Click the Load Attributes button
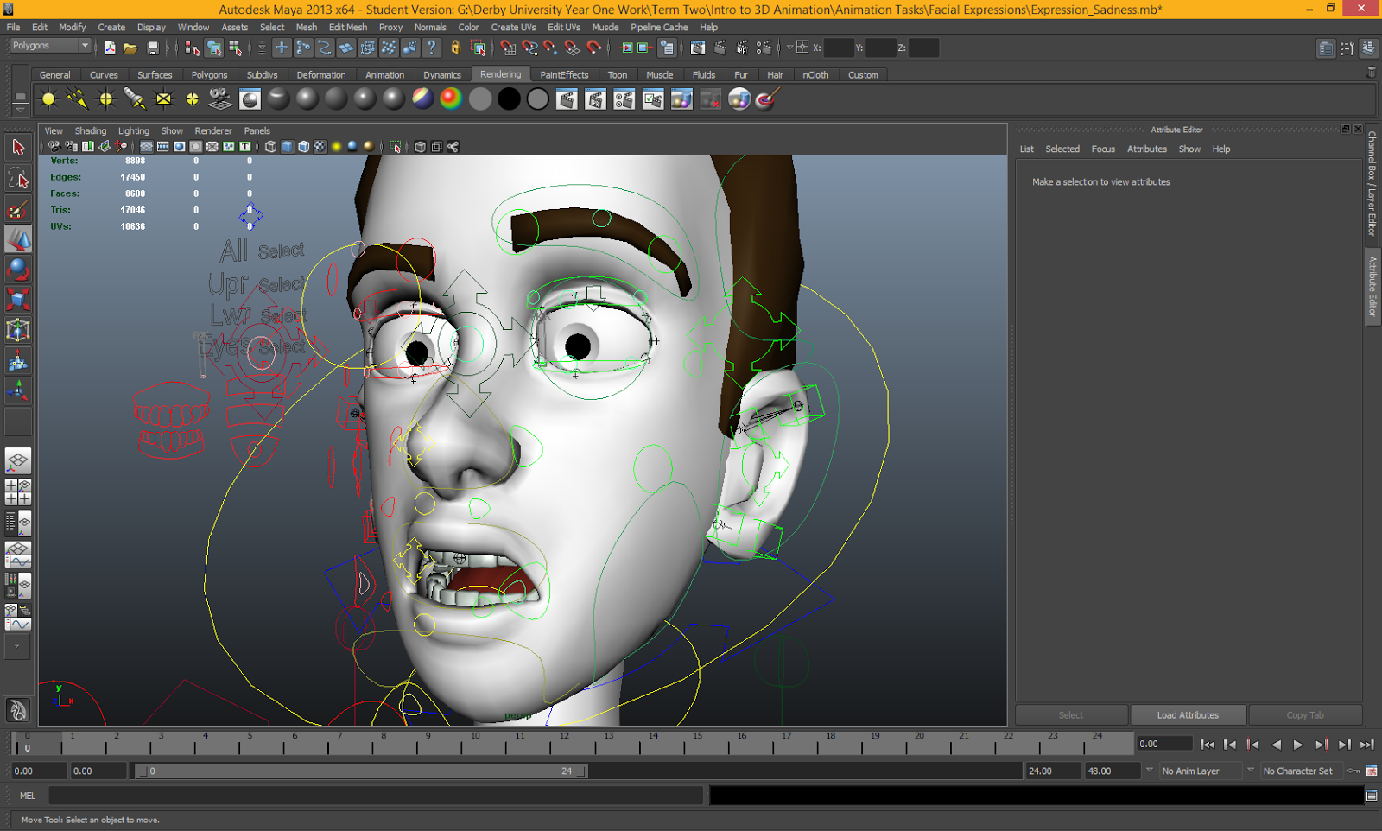Viewport: 1382px width, 831px height. click(1189, 714)
